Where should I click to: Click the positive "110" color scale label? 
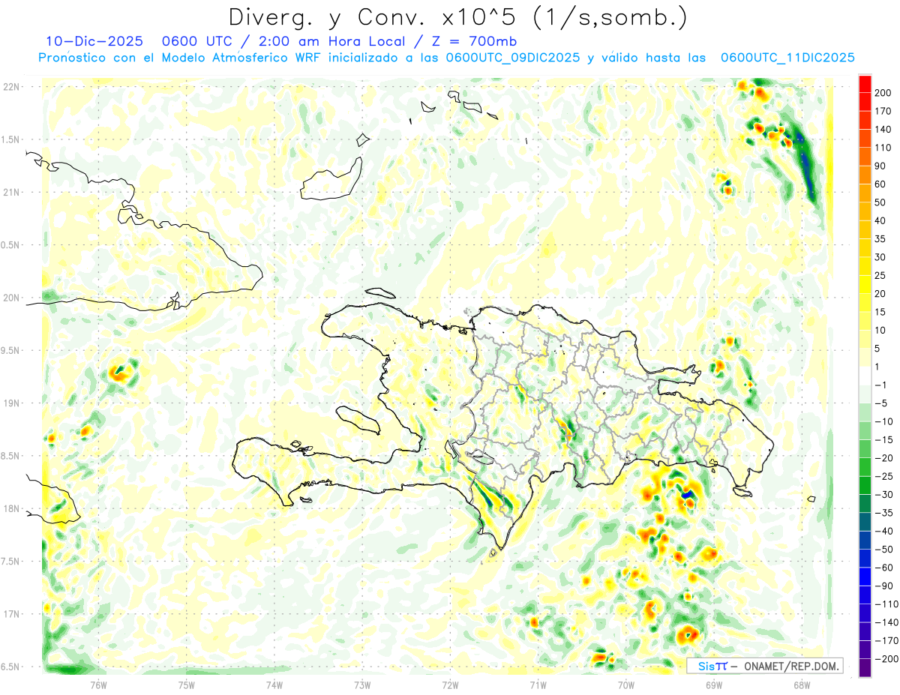883,148
